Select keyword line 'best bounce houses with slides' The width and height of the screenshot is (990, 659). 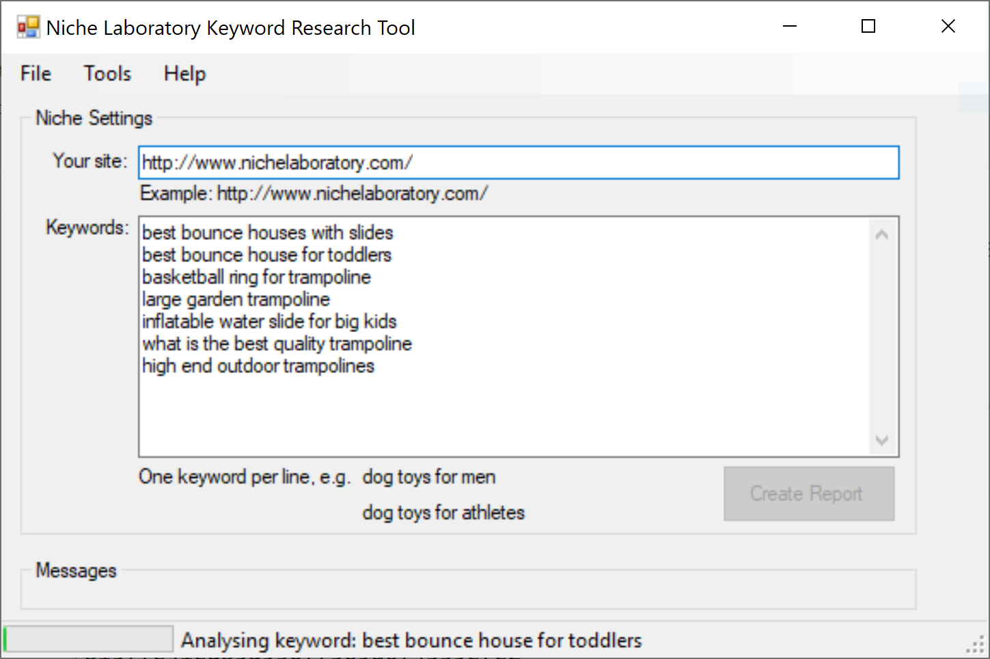click(x=268, y=232)
